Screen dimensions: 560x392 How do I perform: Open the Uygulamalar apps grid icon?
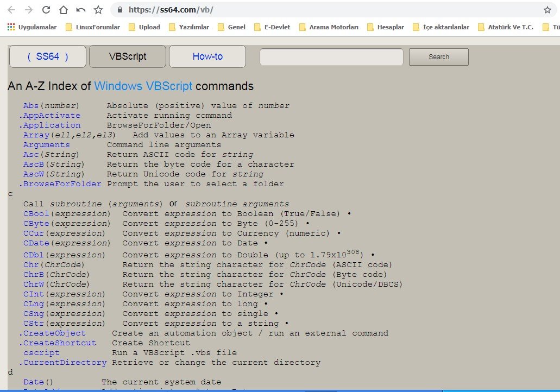[11, 27]
